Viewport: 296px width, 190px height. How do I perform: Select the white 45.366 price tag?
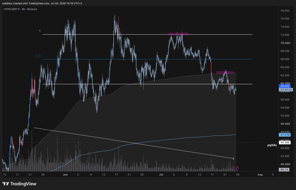tap(285, 143)
